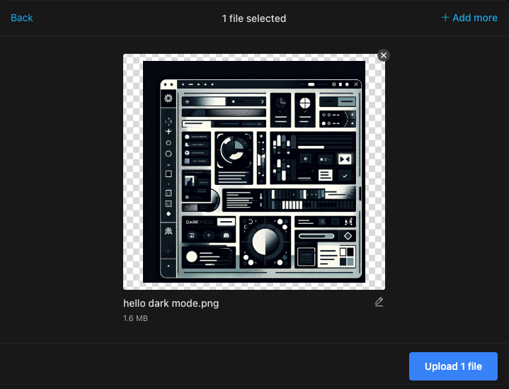Viewport: 509px width, 389px height.
Task: Click the checkmark box in the preview image
Action: tap(345, 175)
